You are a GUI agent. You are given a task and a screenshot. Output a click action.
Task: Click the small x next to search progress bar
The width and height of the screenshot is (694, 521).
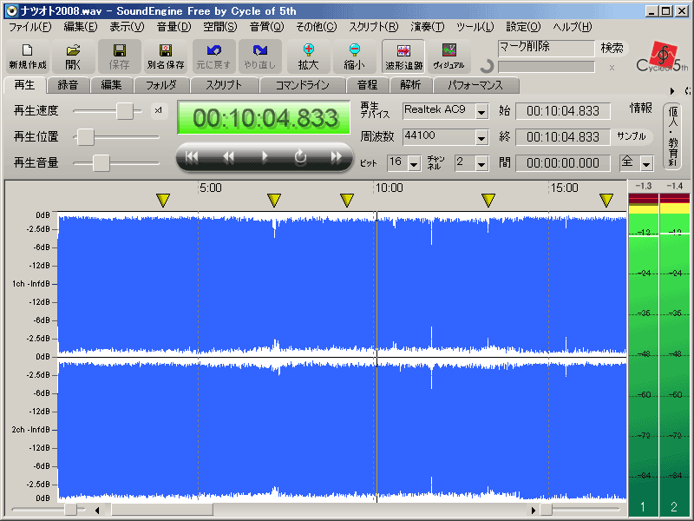pyautogui.click(x=612, y=68)
